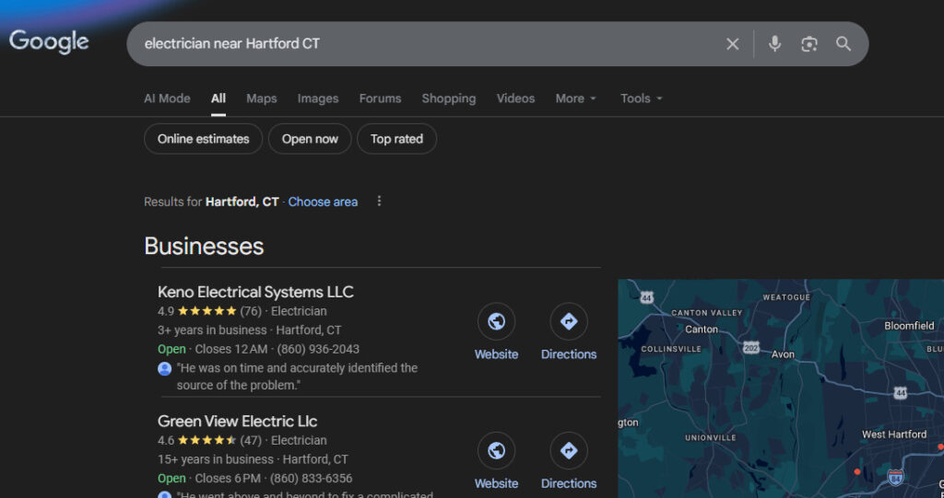Toggle the Top rated filter chip
Image resolution: width=944 pixels, height=498 pixels.
(x=396, y=139)
